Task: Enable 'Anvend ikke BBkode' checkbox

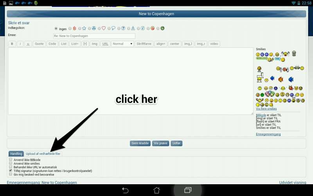Action: pyautogui.click(x=11, y=160)
